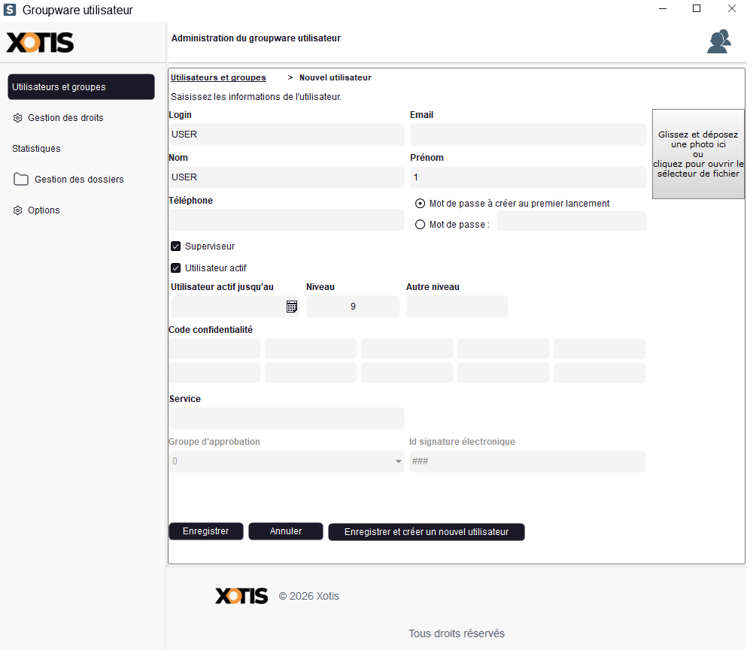Select the 'Mot de passe :' radio option

click(x=421, y=224)
